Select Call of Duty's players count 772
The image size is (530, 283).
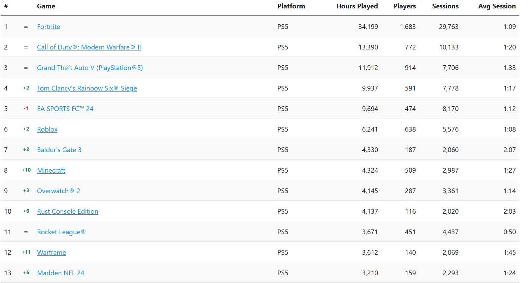(x=410, y=47)
